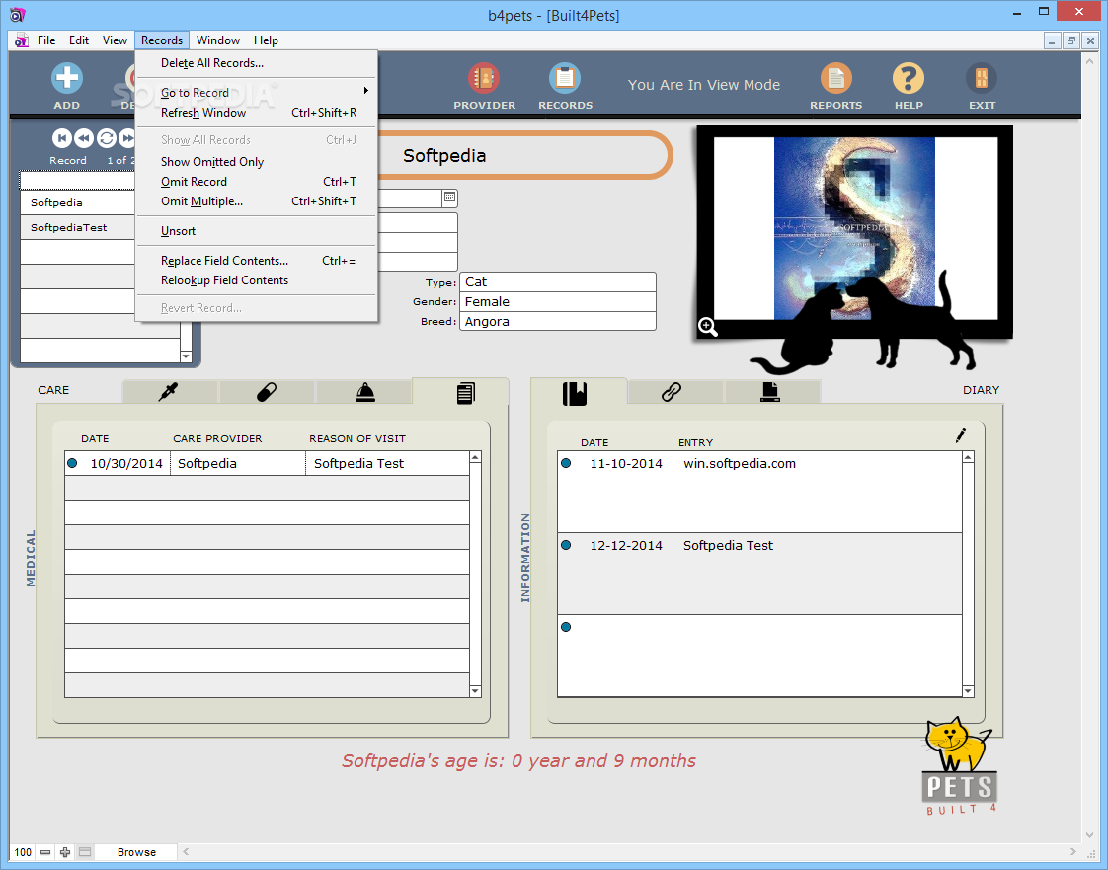
Task: Open the Browse mode popup
Action: (136, 852)
